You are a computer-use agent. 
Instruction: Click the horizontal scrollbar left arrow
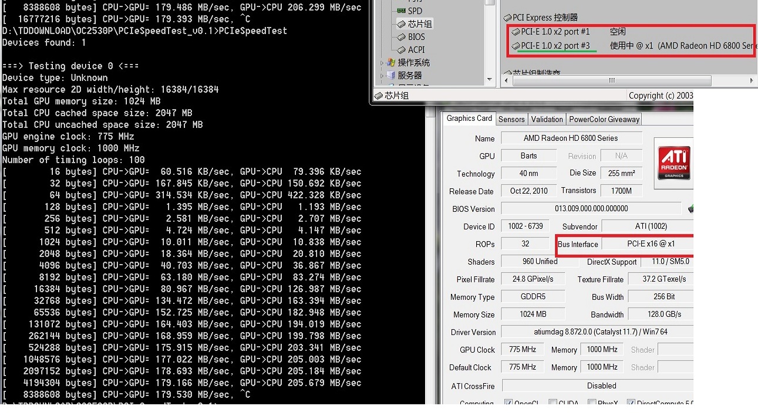tap(506, 80)
